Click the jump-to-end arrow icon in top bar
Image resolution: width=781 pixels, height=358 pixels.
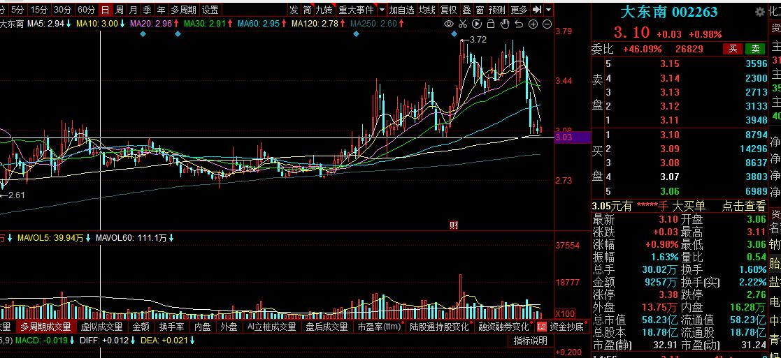(536, 10)
